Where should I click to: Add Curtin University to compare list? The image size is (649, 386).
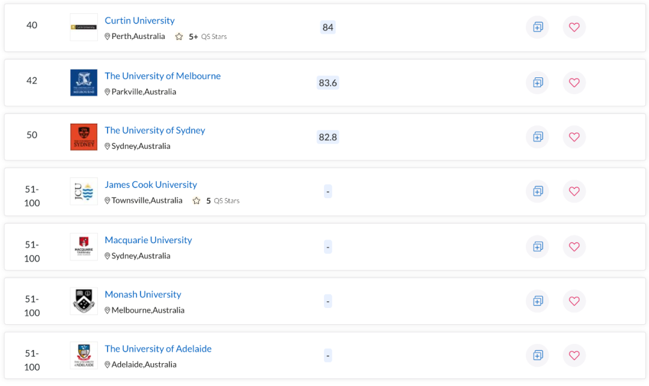[x=537, y=27]
